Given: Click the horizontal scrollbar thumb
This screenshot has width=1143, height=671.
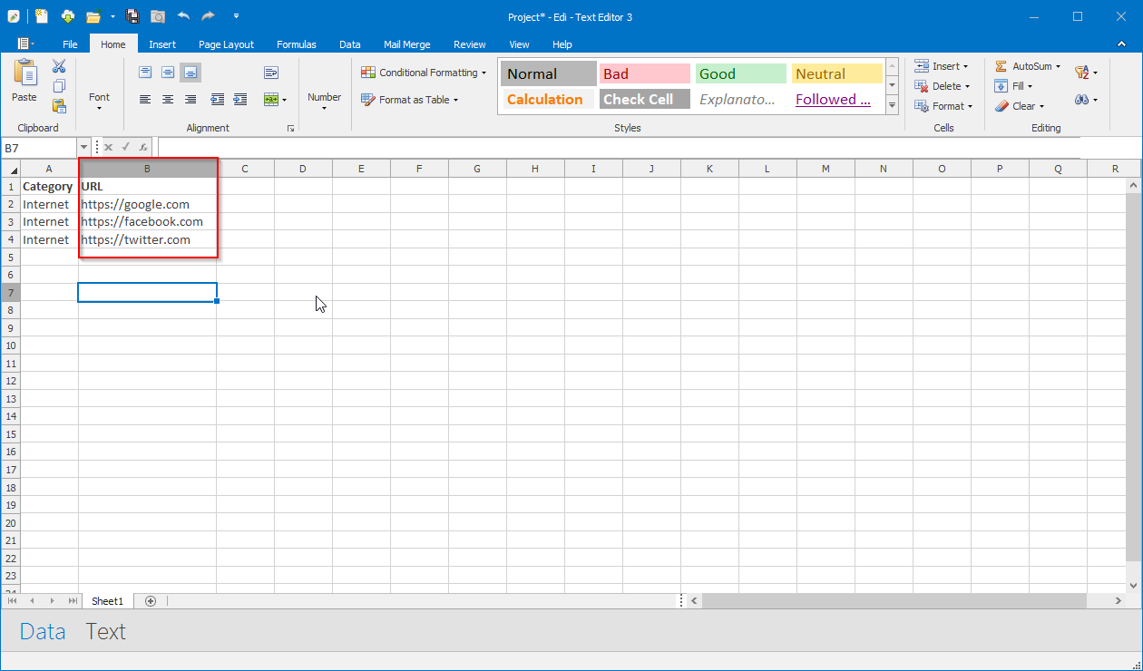Looking at the screenshot, I should 894,601.
